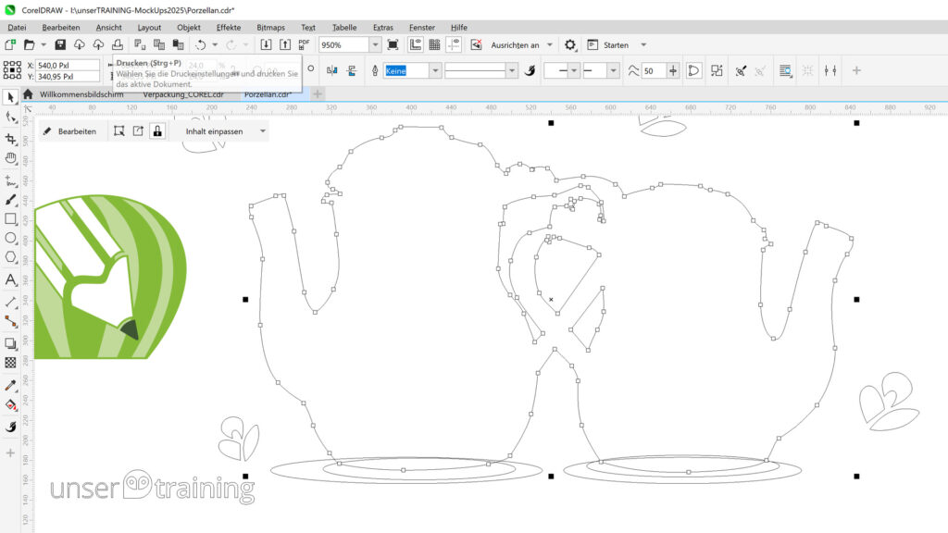The width and height of the screenshot is (948, 533).
Task: Select the Drop Shadow tool
Action: pyautogui.click(x=10, y=343)
